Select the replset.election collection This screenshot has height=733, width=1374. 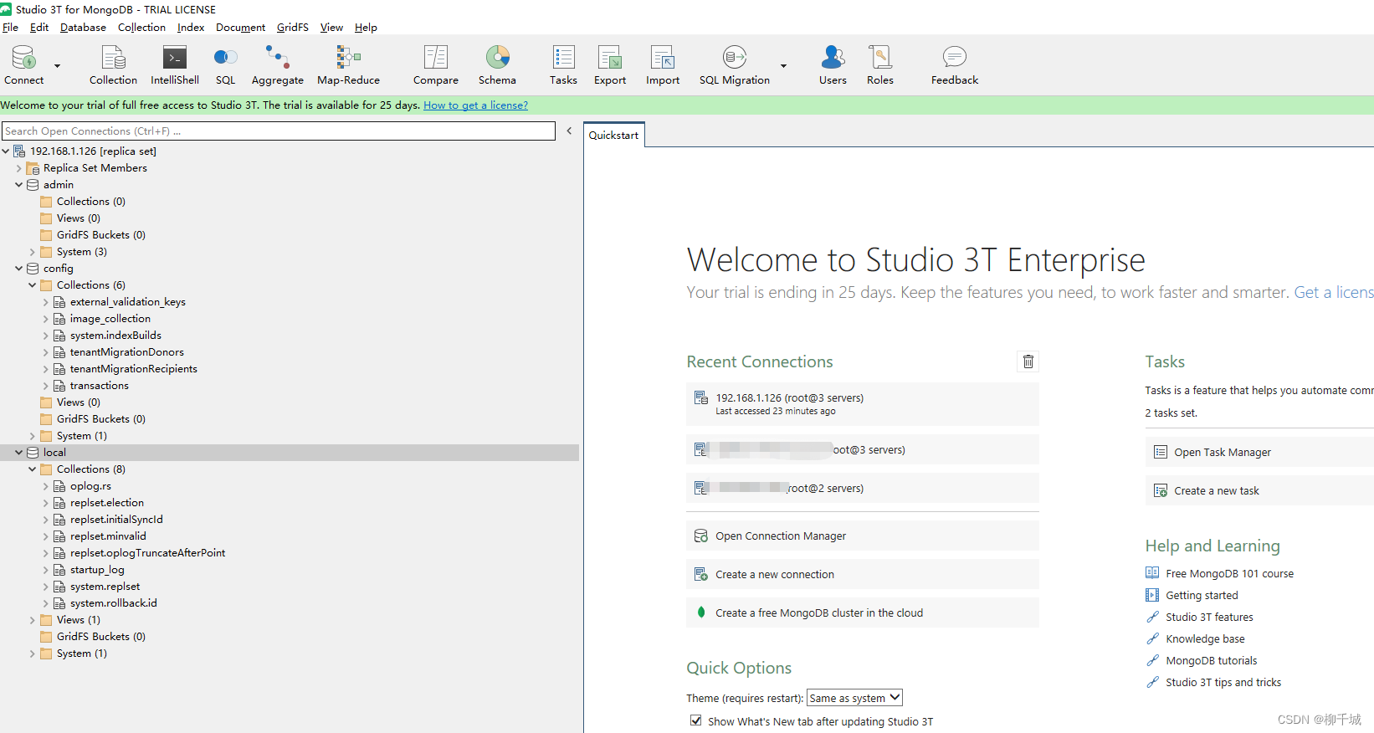(x=107, y=503)
